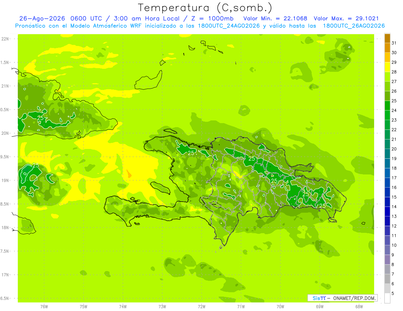Click the '17N' latitude axis label
This screenshot has width=403, height=311.
tap(5, 275)
